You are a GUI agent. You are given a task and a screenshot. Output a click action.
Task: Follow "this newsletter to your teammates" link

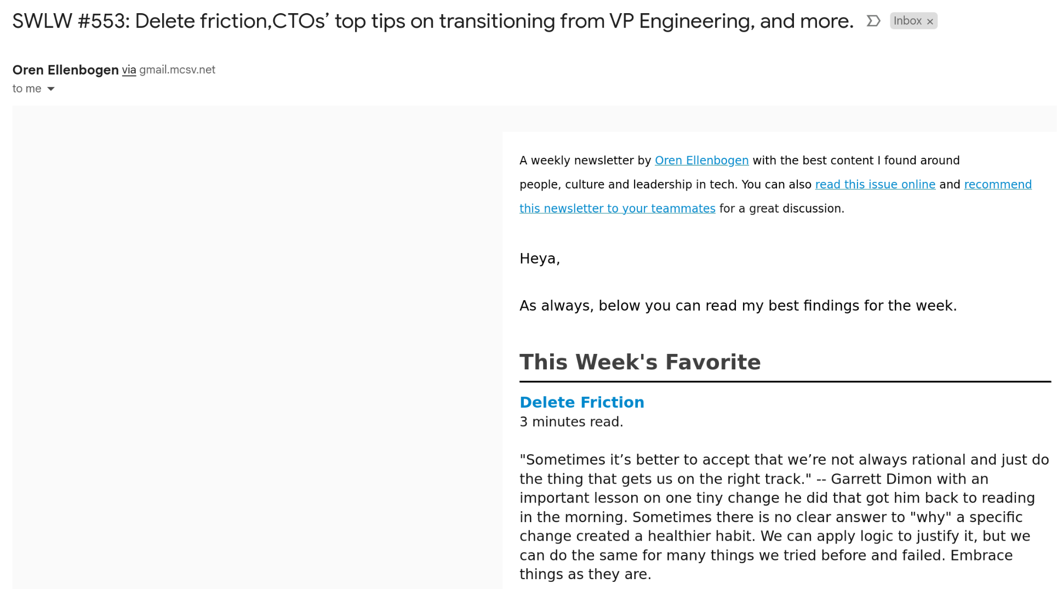point(617,209)
